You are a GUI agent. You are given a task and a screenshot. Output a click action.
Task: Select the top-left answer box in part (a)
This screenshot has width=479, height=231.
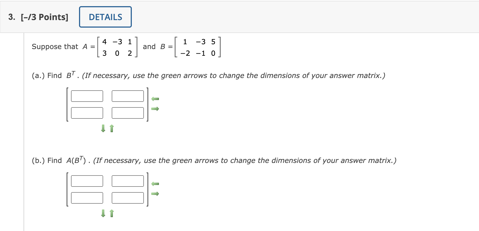tap(87, 96)
